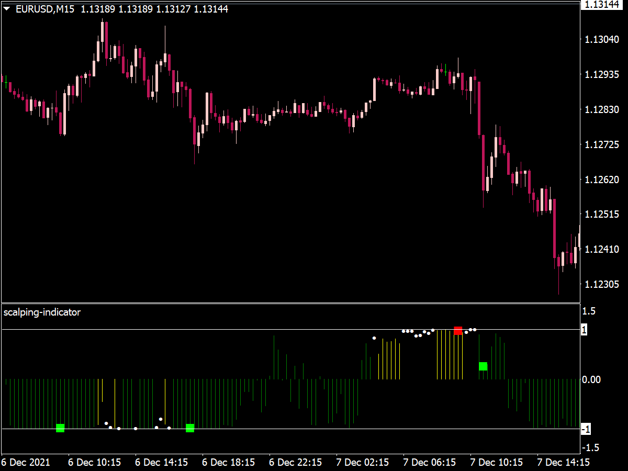Click the chart menu triangle beside EURUSD,M15
Screen dimensions: 628x471
click(7, 9)
